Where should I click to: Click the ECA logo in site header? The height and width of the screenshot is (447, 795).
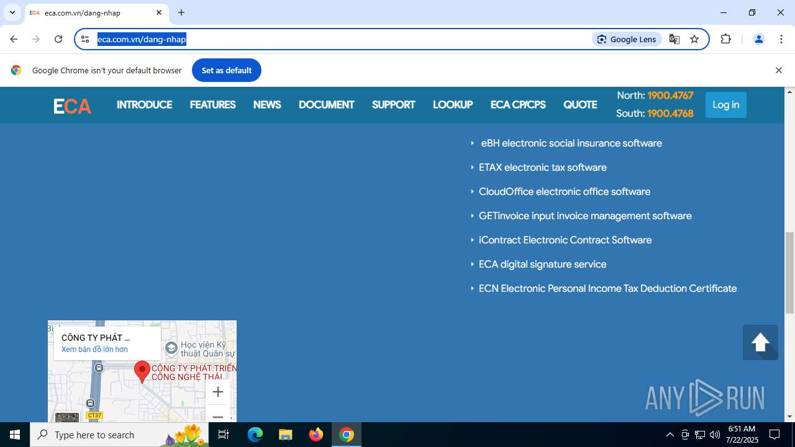click(72, 106)
